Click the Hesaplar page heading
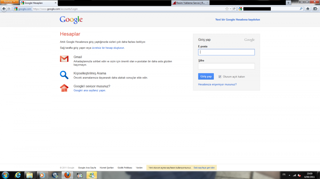The height and width of the screenshot is (179, 320). click(70, 34)
